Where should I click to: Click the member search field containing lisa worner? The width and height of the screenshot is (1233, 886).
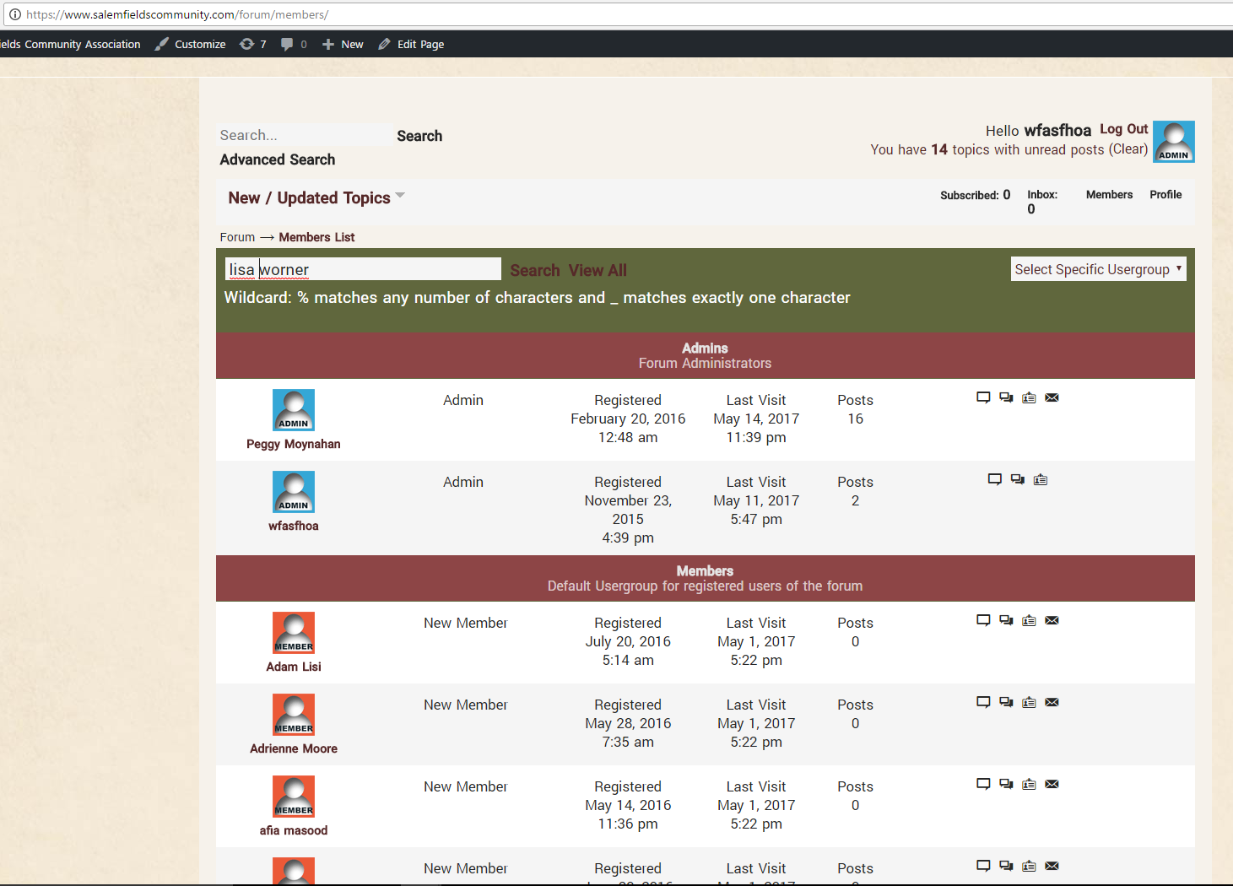coord(363,269)
